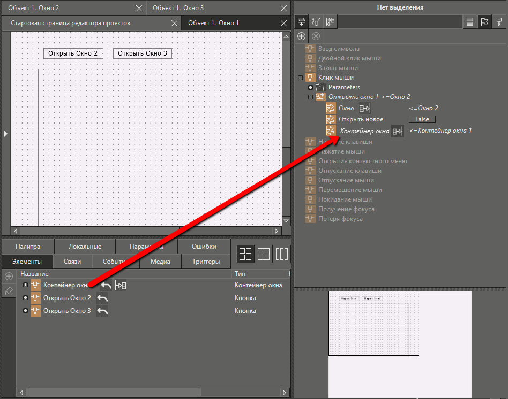508x399 pixels.
Task: Click the flag icon in properties toolbar
Action: (484, 22)
